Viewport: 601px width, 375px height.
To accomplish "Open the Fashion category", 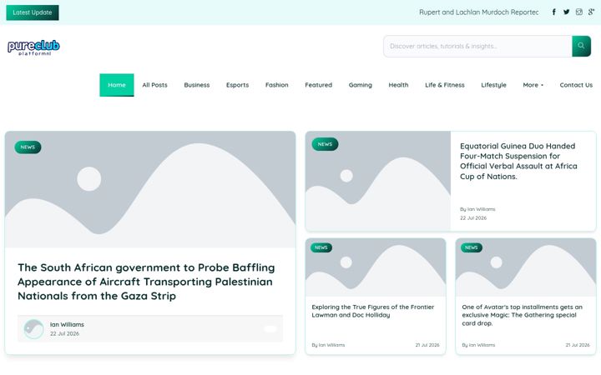I will click(277, 85).
